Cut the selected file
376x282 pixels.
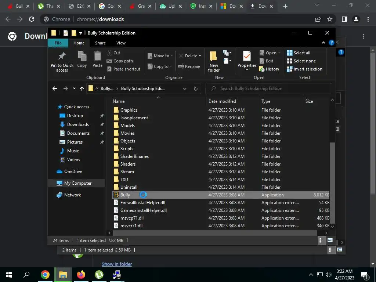click(x=113, y=53)
